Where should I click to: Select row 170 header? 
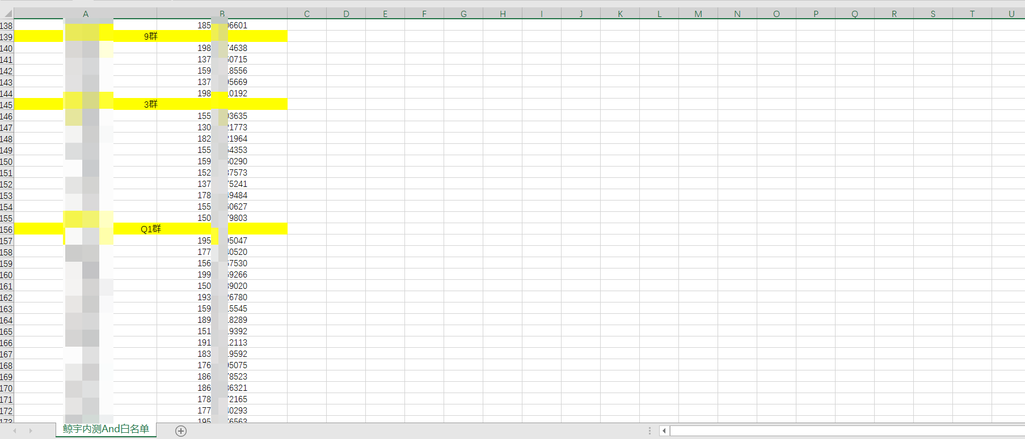coord(6,388)
